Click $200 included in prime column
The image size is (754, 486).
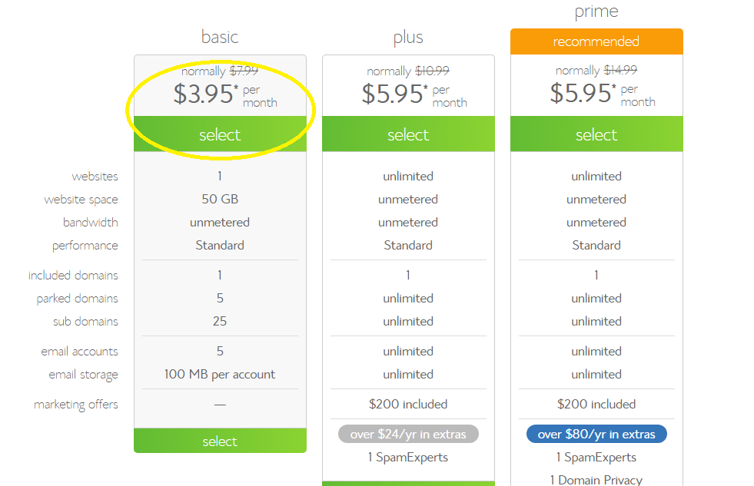[596, 405]
